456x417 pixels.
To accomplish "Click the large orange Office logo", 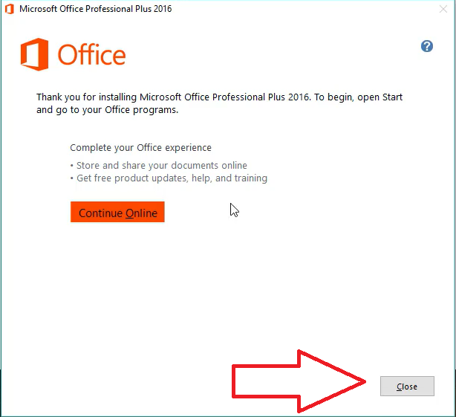I will [x=34, y=54].
